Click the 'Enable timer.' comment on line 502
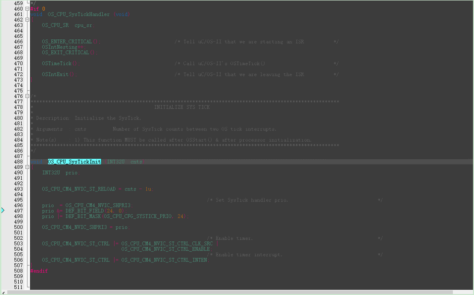This screenshot has width=474, height=295. [230, 238]
